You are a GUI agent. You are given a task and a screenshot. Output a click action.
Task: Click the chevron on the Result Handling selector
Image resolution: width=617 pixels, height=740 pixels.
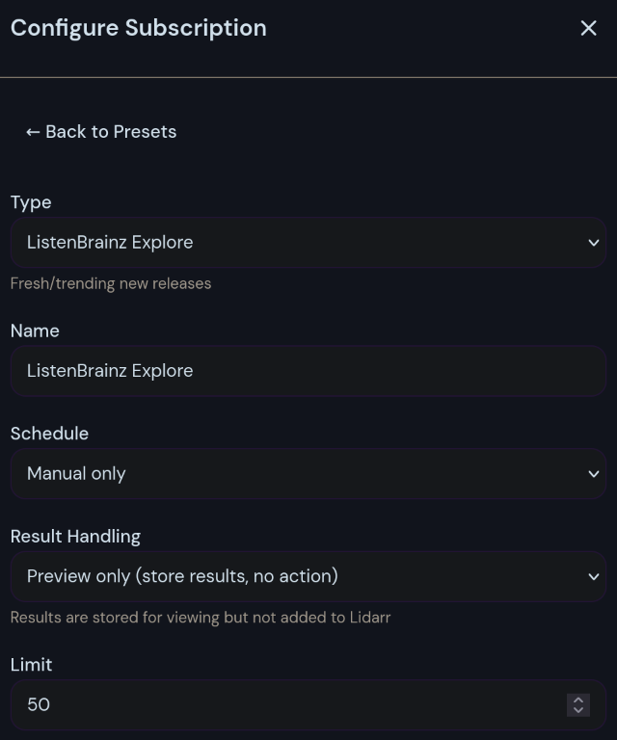point(594,577)
